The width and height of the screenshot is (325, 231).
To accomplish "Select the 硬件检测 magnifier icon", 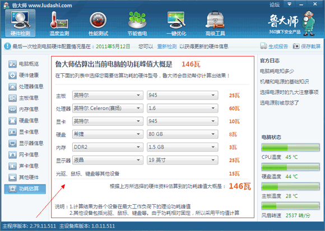I will coord(20,20).
